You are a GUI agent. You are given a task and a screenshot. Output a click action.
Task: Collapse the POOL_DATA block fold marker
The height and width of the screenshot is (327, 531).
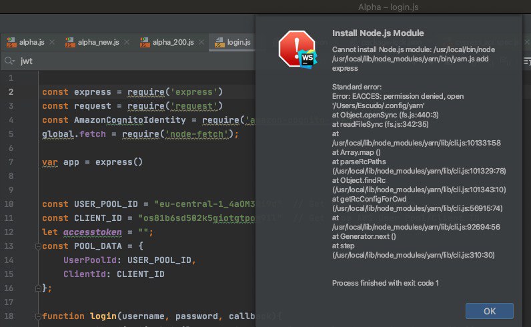(38, 246)
